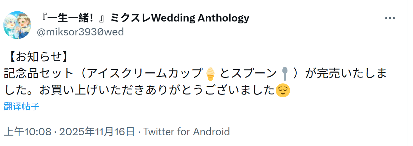
Task: Click the 2025年11月16日 date
Action: pyautogui.click(x=97, y=131)
